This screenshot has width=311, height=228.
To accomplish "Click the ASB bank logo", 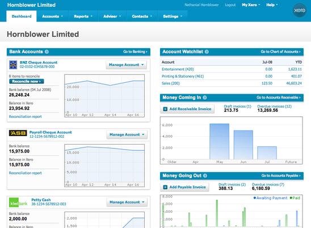I will tap(18, 133).
